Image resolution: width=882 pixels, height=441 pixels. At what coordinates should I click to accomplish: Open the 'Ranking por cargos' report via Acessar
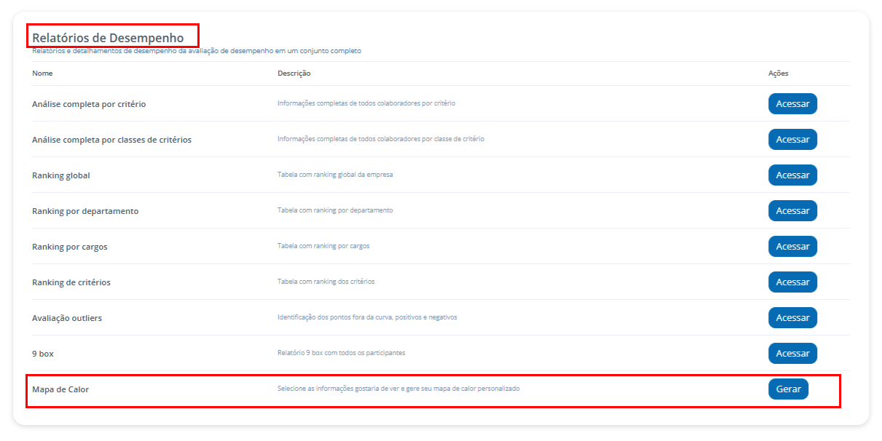(x=792, y=247)
